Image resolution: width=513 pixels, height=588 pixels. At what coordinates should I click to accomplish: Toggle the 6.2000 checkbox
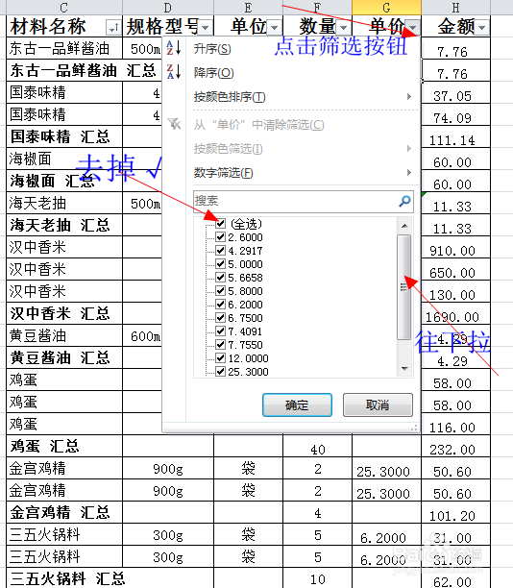pos(221,305)
